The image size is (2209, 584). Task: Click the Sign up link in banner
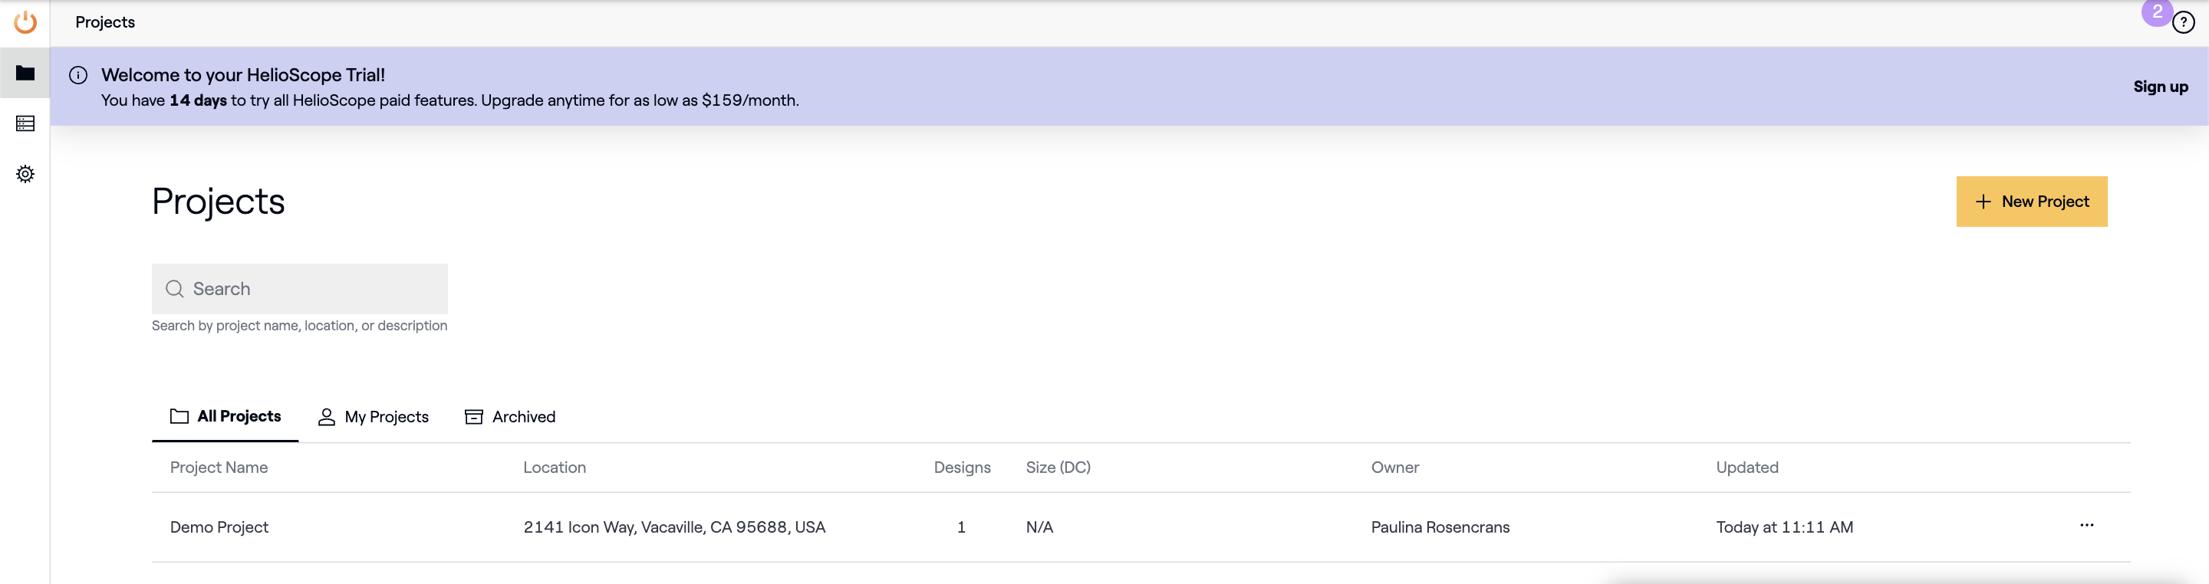click(x=2160, y=87)
